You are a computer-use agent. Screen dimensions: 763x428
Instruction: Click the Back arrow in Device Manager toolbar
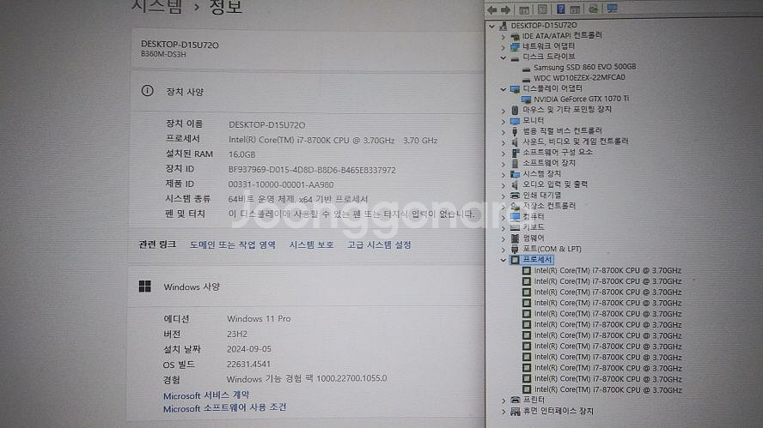pyautogui.click(x=492, y=9)
